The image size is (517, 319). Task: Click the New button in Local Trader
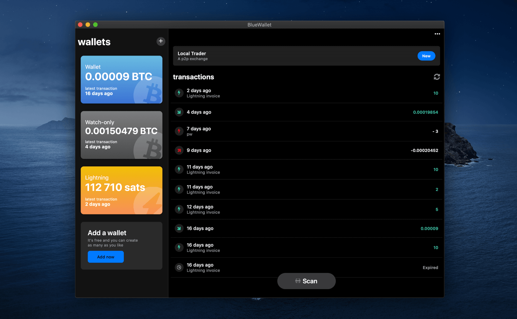click(x=426, y=56)
